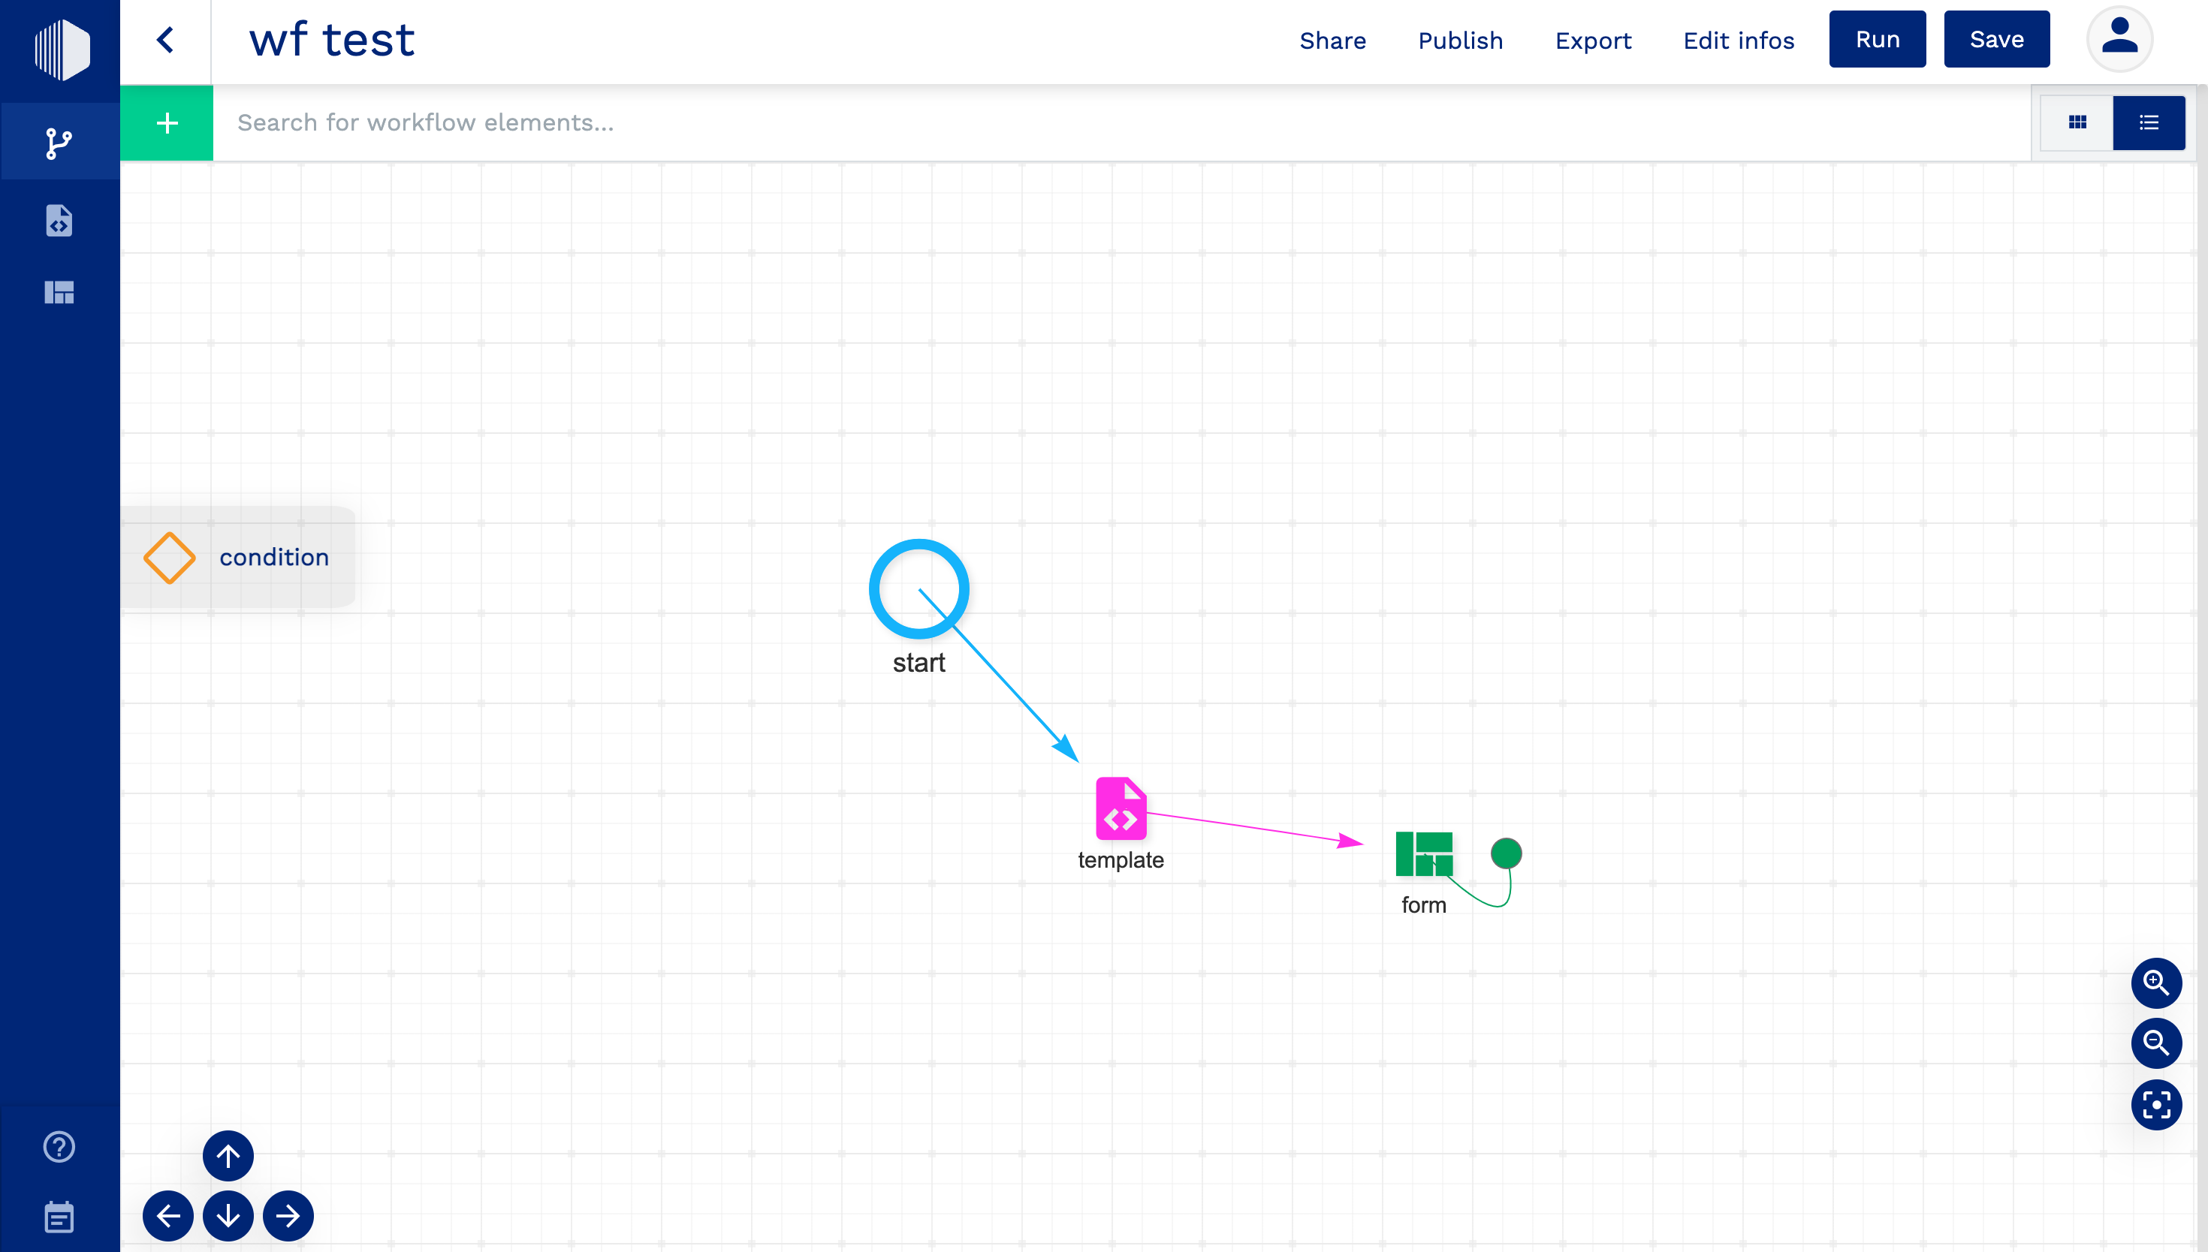Image resolution: width=2208 pixels, height=1252 pixels.
Task: Click the search workflow elements field
Action: click(x=1118, y=123)
